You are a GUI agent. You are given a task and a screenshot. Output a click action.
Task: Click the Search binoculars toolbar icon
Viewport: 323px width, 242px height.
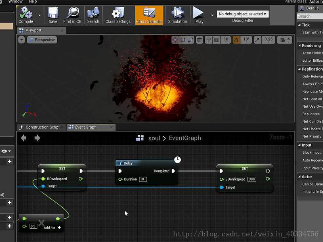(93, 13)
